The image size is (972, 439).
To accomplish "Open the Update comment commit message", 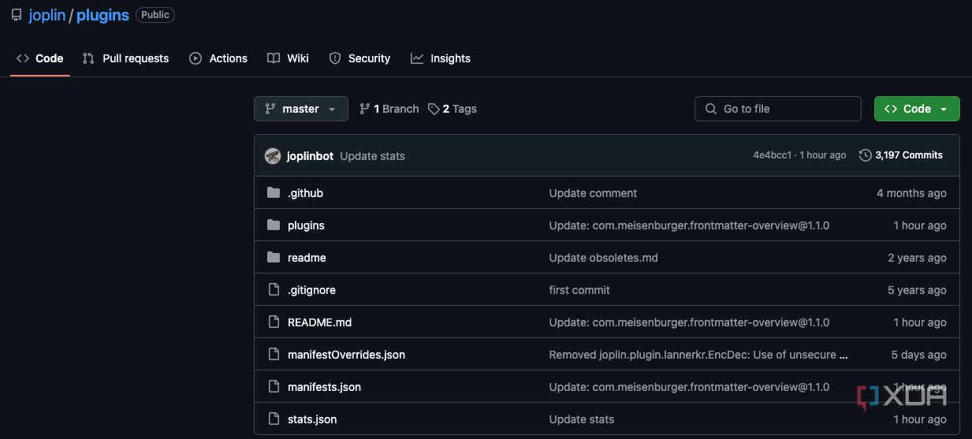I will 593,193.
